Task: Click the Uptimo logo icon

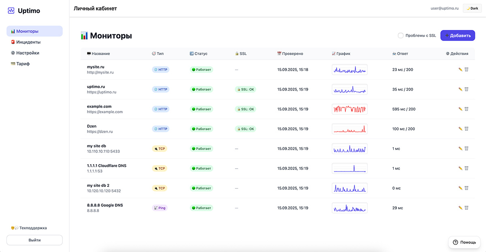Action: click(x=11, y=11)
